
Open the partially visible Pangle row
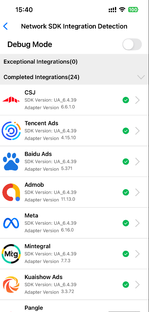point(74,306)
